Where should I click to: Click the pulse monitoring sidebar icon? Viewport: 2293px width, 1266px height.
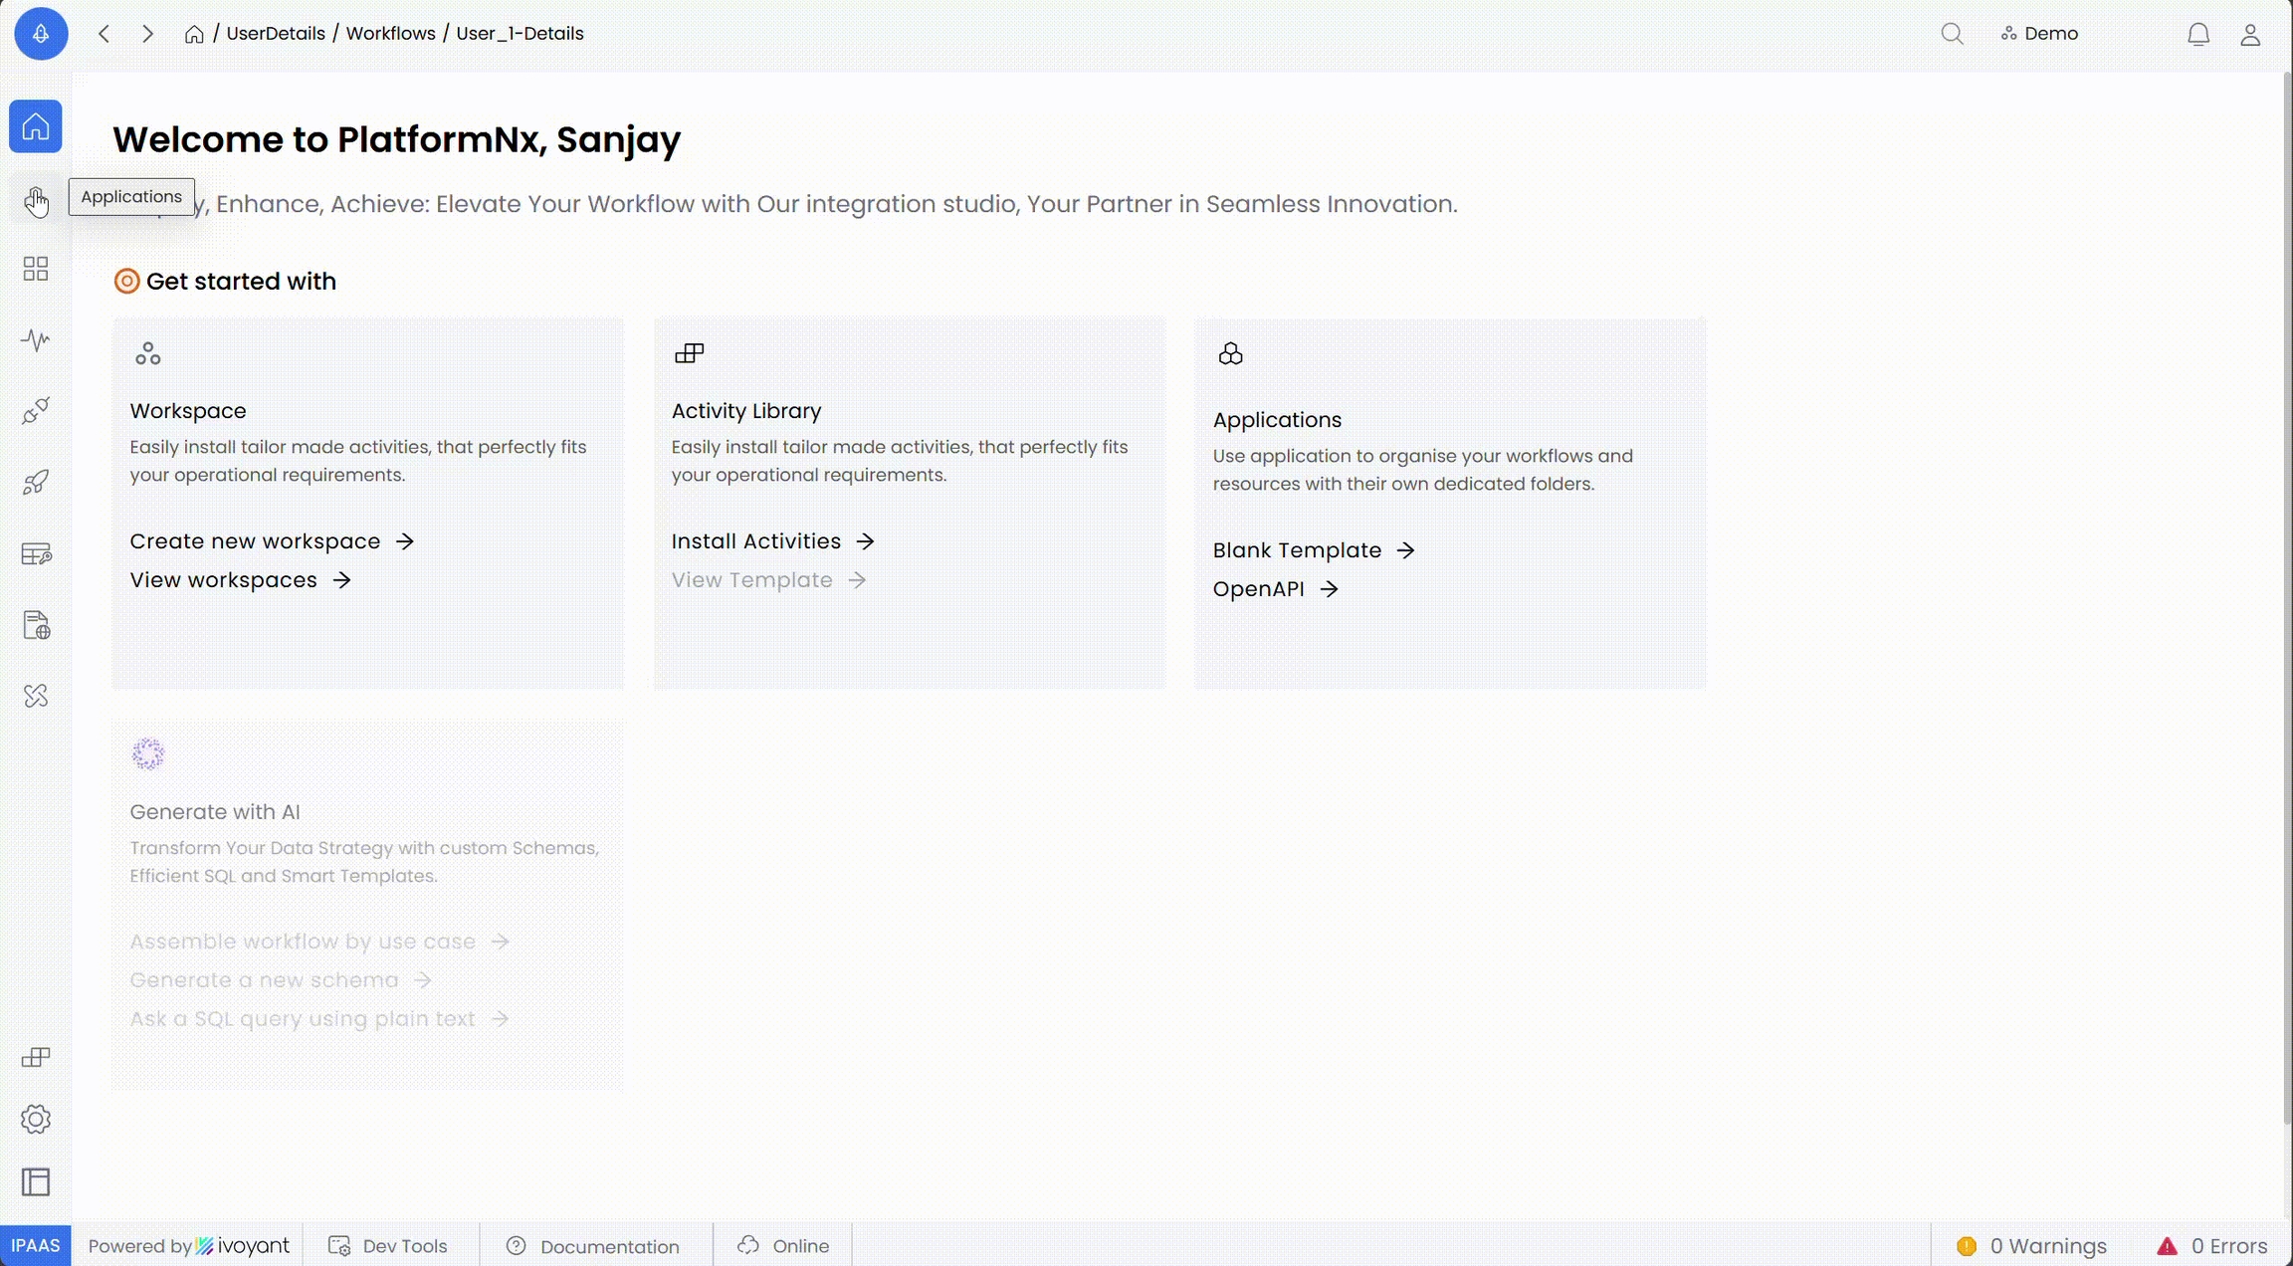(36, 340)
